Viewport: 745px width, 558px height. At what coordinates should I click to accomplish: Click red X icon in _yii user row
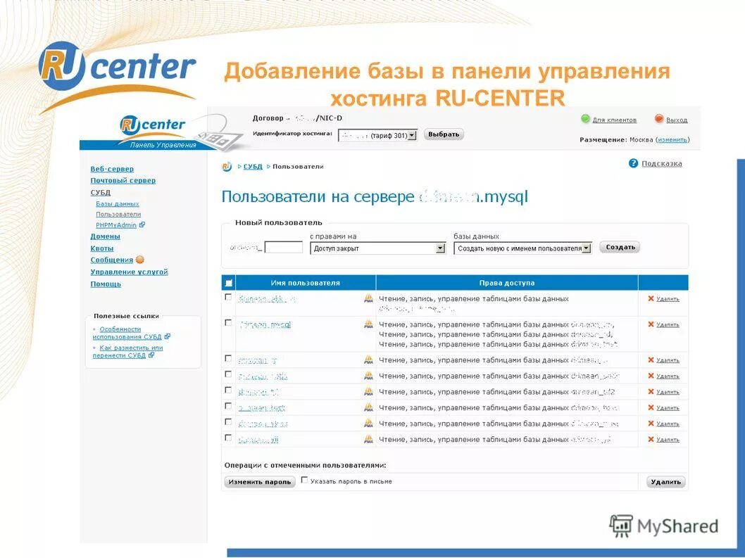click(651, 439)
